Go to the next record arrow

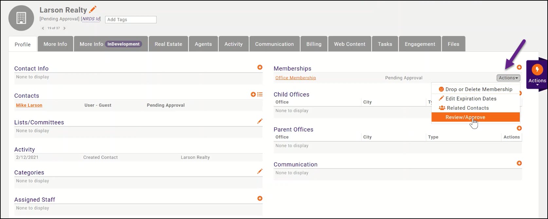tap(64, 28)
